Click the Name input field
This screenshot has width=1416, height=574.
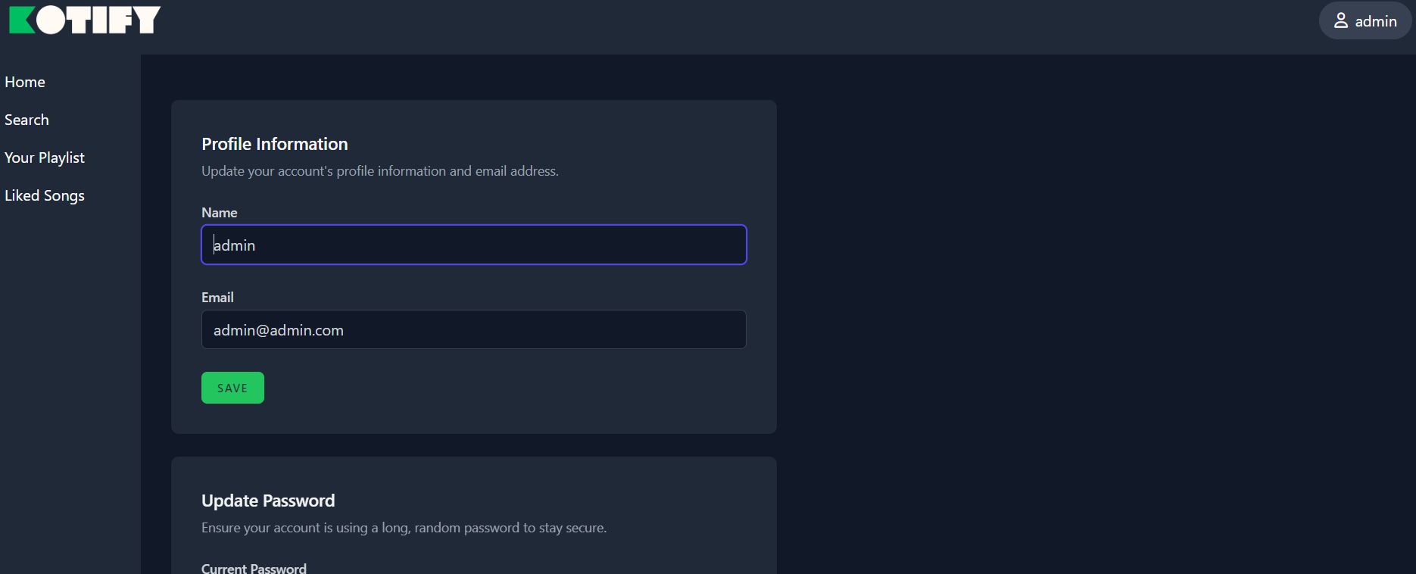[474, 245]
